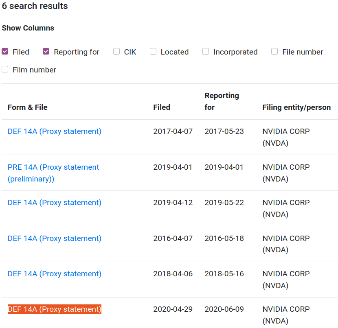Click the 2020-06-09 reporting date cell
The width and height of the screenshot is (338, 328).
224,309
